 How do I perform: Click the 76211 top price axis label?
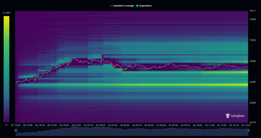pos(252,11)
